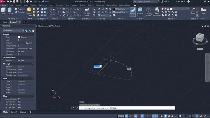The image size is (210, 118).
Task: Click the Group tool icon
Action: [x=193, y=11]
